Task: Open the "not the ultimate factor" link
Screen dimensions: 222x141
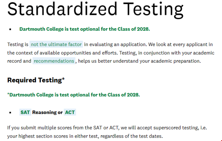Action: (x=56, y=44)
